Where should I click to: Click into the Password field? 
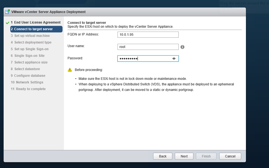click(x=148, y=58)
